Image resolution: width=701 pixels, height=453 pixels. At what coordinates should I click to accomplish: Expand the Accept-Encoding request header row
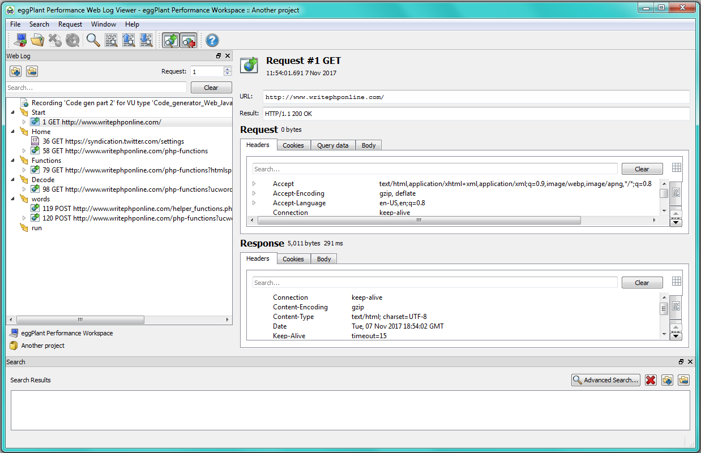pyautogui.click(x=254, y=193)
